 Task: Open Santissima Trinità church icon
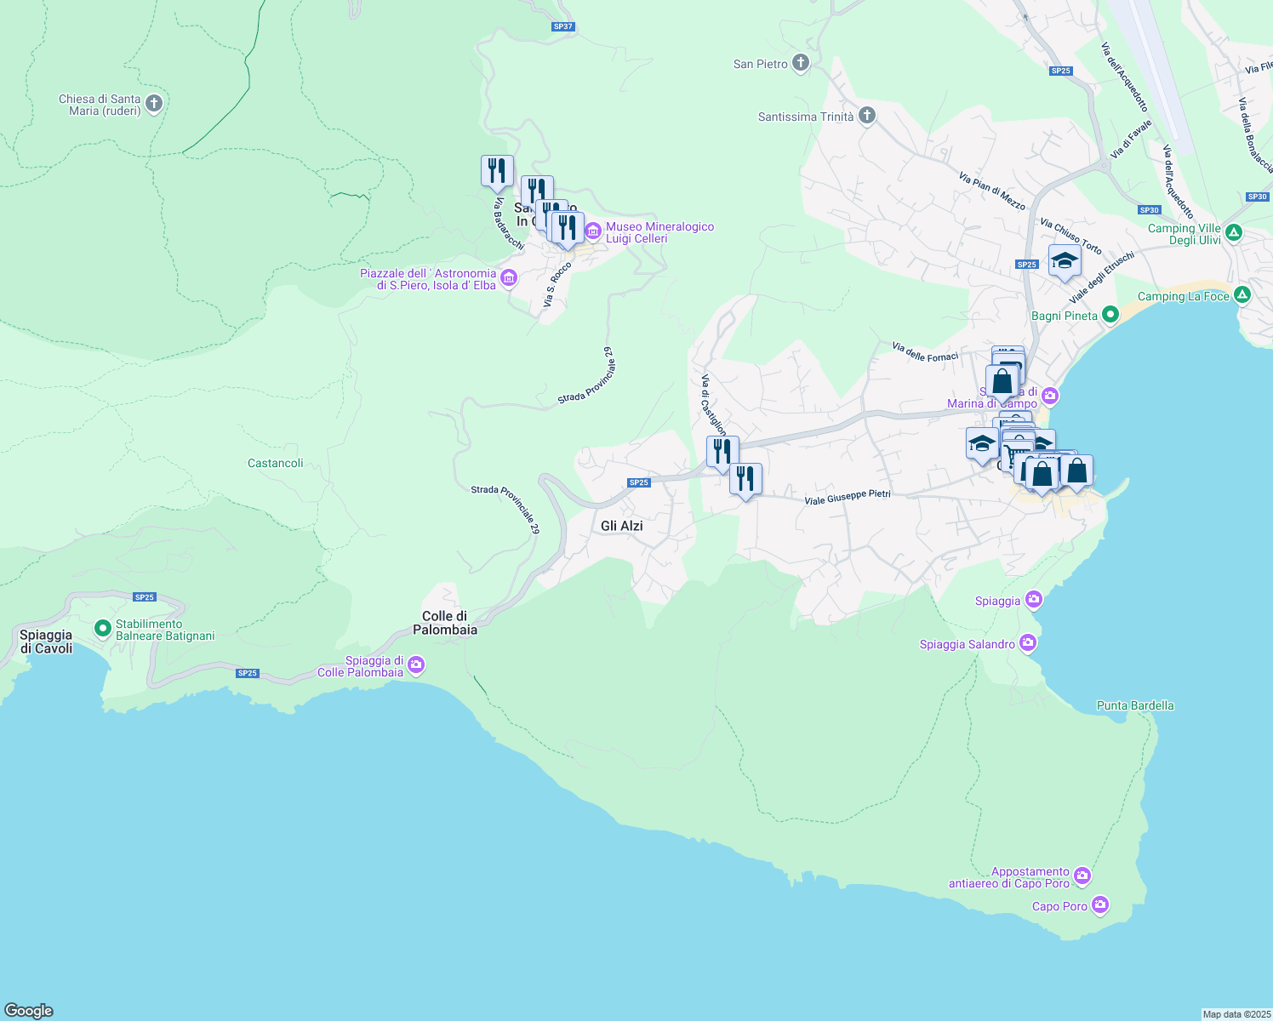pos(866,116)
